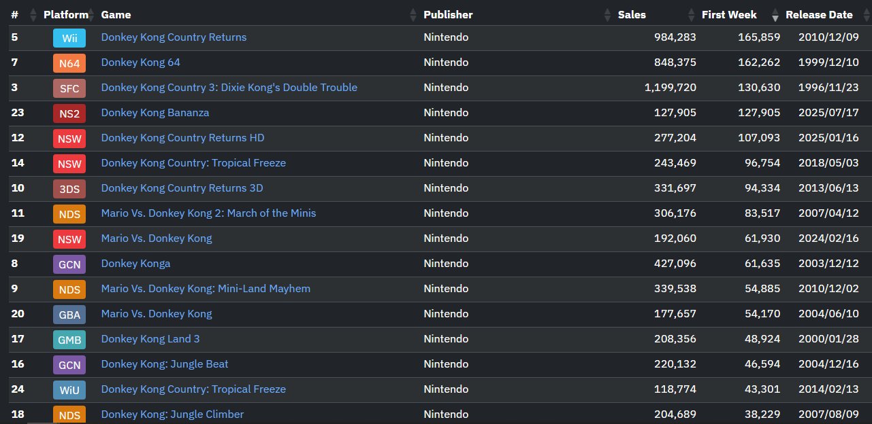The width and height of the screenshot is (872, 424).
Task: Open the Donkey Kong Bananza link
Action: [x=155, y=113]
